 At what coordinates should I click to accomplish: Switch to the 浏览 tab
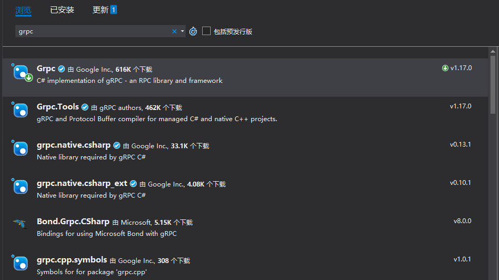(x=23, y=10)
